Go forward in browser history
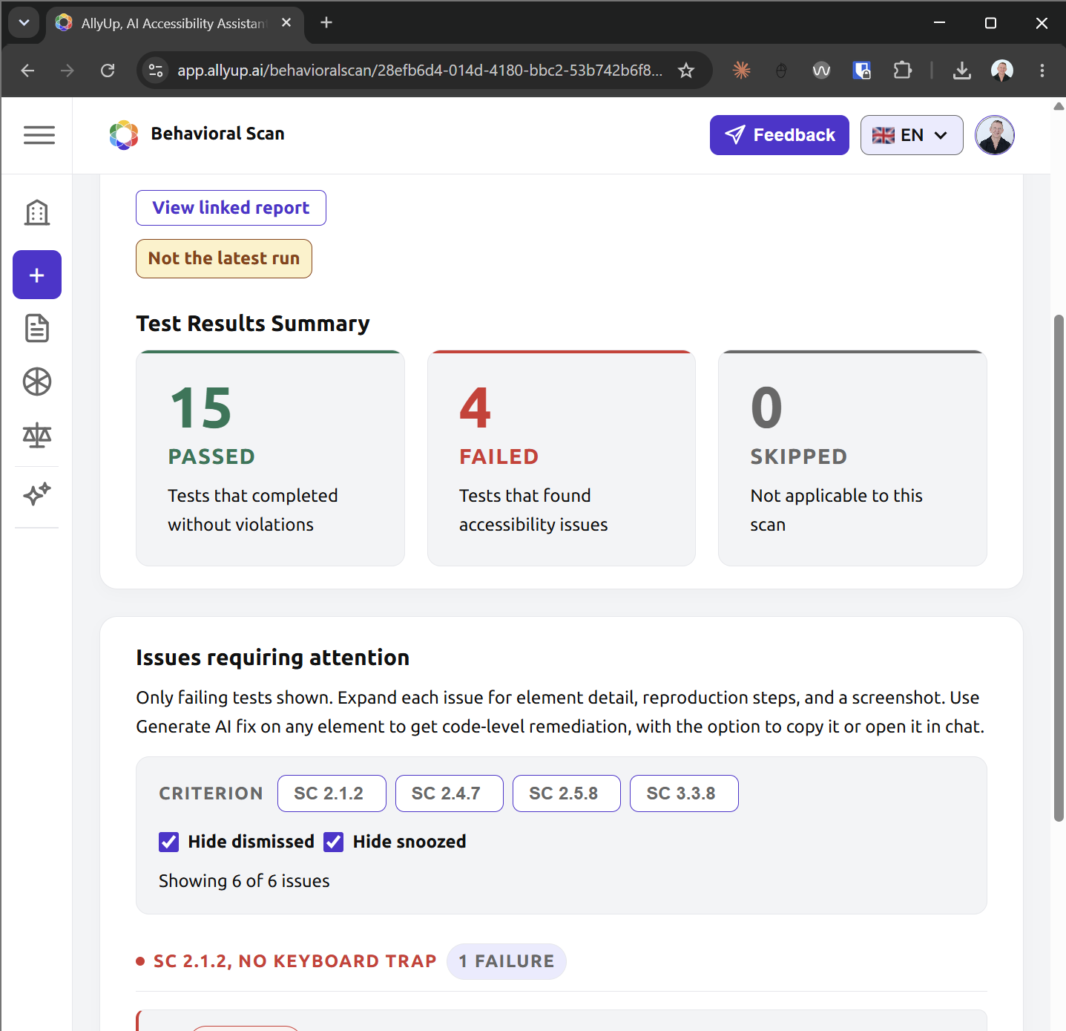 [68, 71]
